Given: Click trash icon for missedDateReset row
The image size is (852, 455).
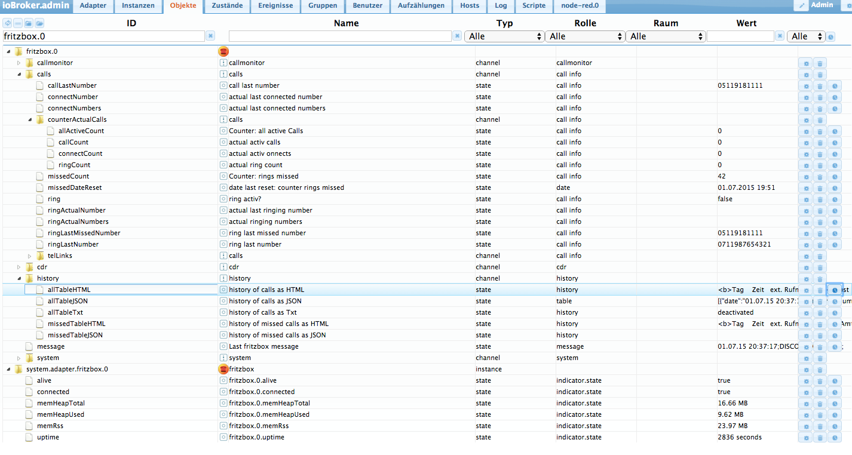Looking at the screenshot, I should click(x=820, y=187).
